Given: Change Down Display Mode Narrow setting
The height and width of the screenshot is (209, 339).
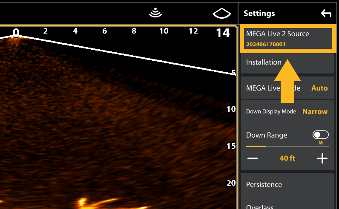Looking at the screenshot, I should (287, 112).
